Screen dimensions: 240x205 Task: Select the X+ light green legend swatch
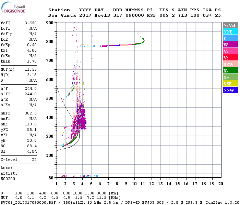coord(230,77)
